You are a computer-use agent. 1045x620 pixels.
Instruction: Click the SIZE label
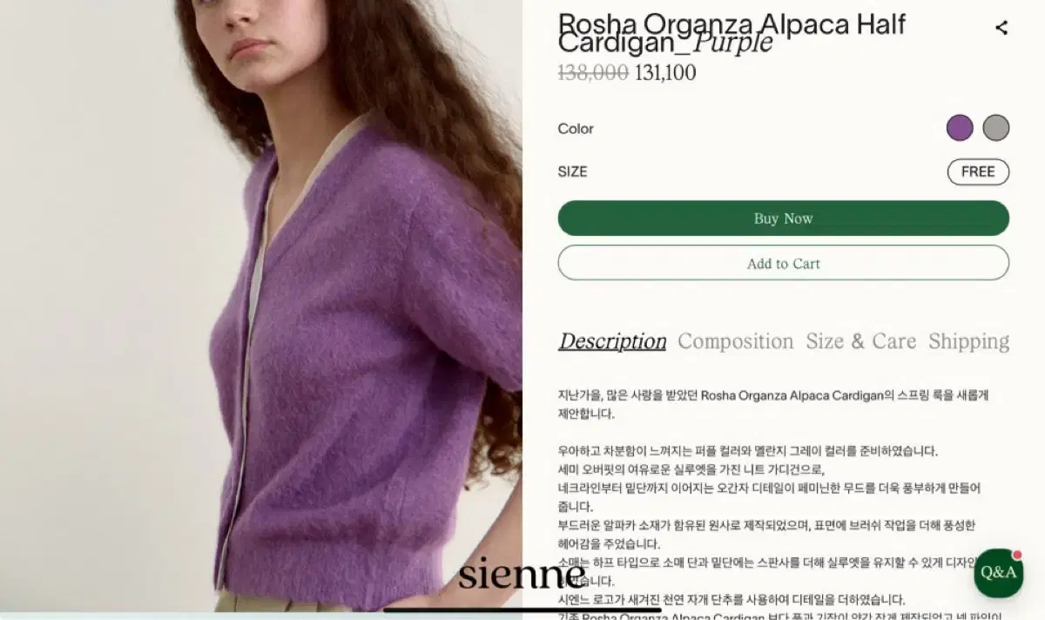click(x=572, y=172)
